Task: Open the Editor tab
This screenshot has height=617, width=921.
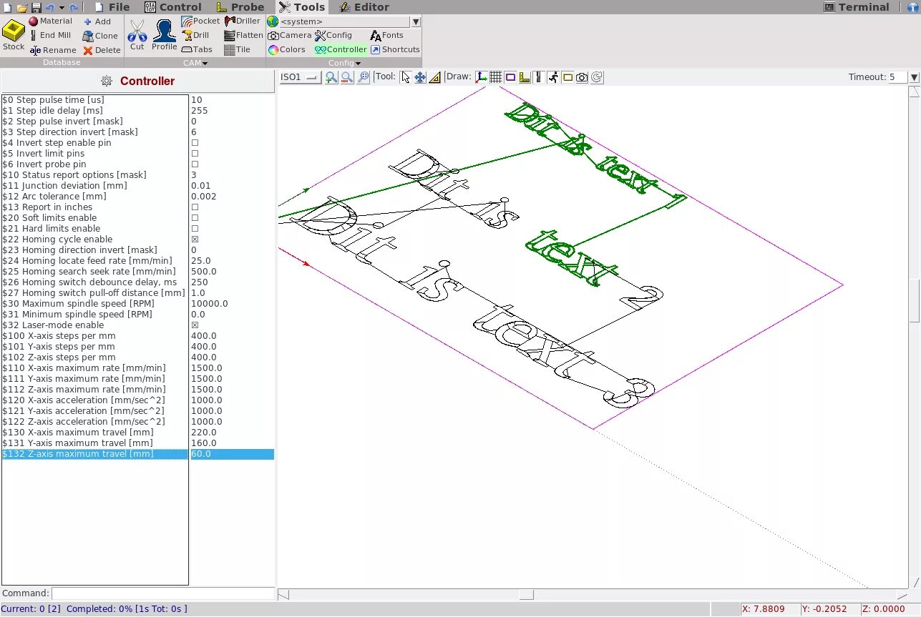Action: [x=364, y=7]
